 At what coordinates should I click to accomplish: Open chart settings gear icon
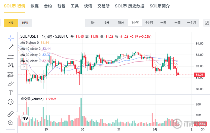point(203,130)
